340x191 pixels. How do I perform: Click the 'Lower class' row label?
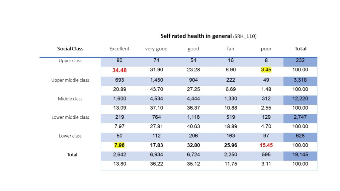click(70, 136)
